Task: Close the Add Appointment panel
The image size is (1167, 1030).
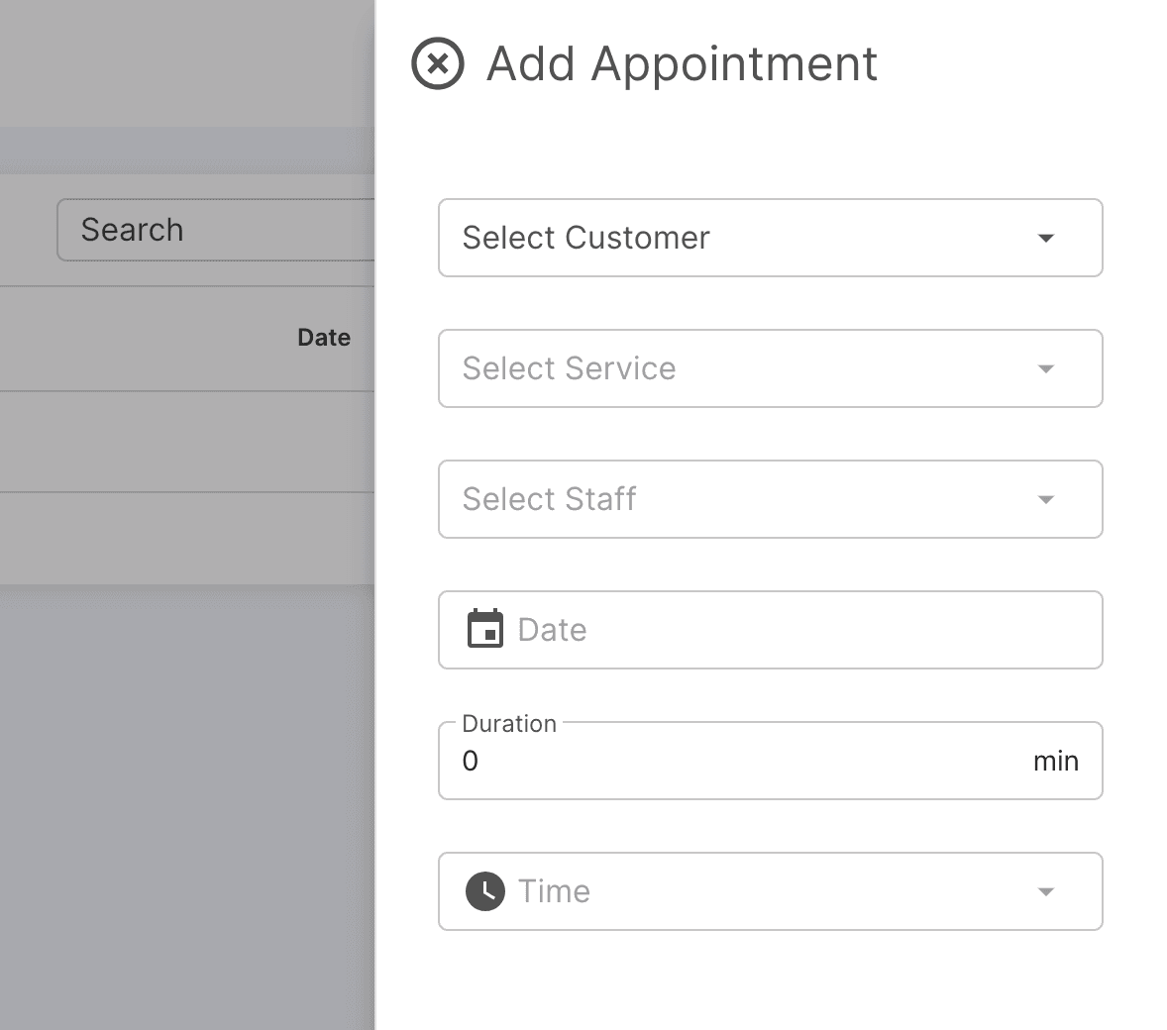Action: (437, 64)
